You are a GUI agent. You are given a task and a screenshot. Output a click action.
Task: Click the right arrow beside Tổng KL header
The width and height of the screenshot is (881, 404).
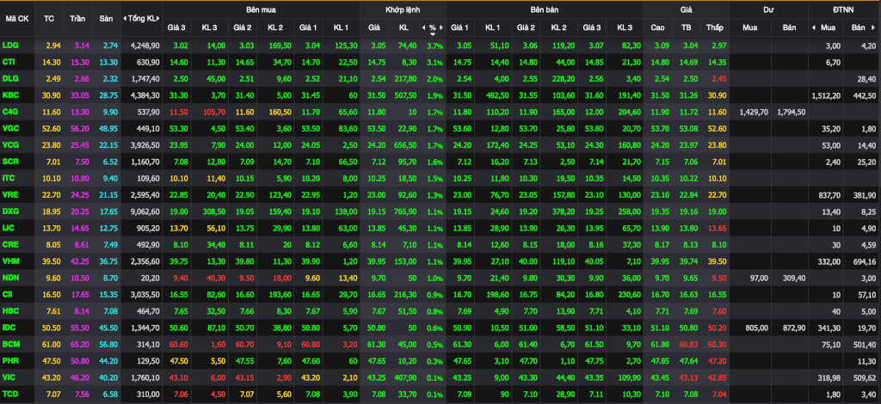click(x=160, y=19)
